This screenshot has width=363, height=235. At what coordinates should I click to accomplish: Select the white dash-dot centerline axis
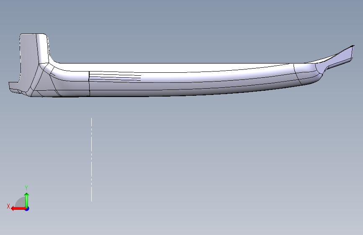(91, 160)
